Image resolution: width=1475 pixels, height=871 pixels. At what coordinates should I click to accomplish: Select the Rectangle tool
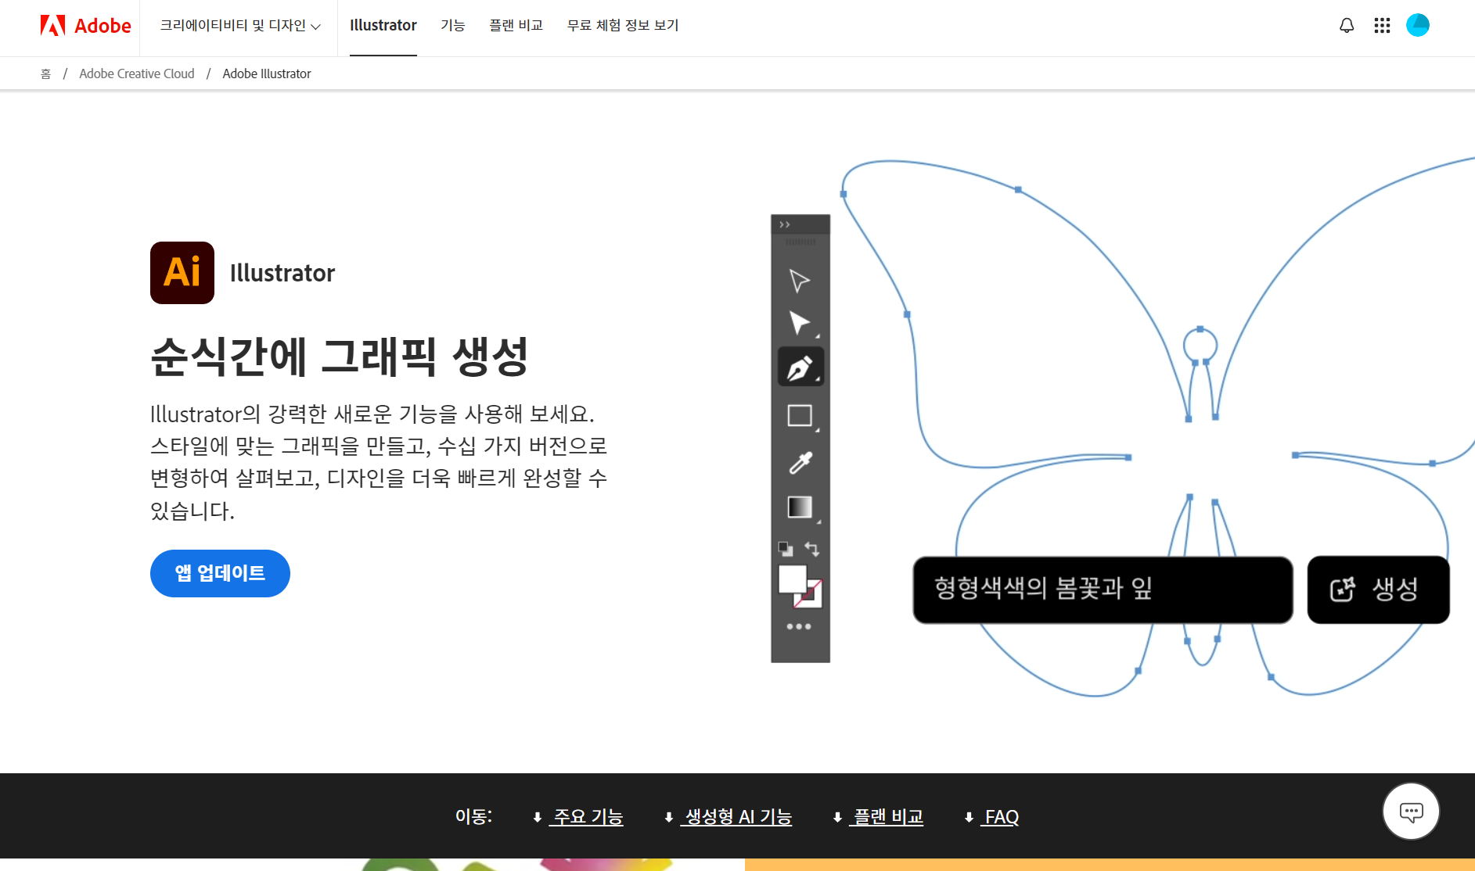point(800,415)
